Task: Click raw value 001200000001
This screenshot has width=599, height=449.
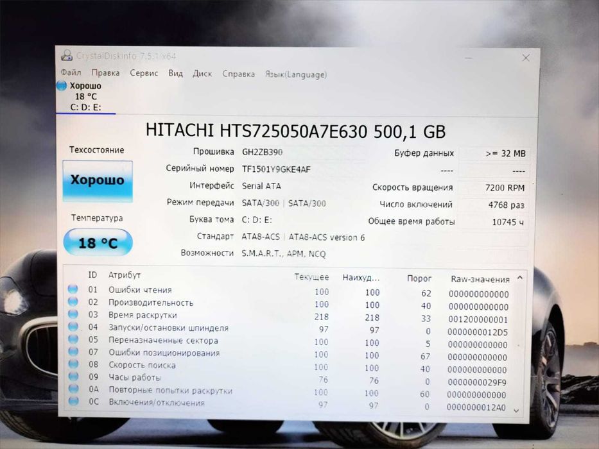Action: coord(478,319)
